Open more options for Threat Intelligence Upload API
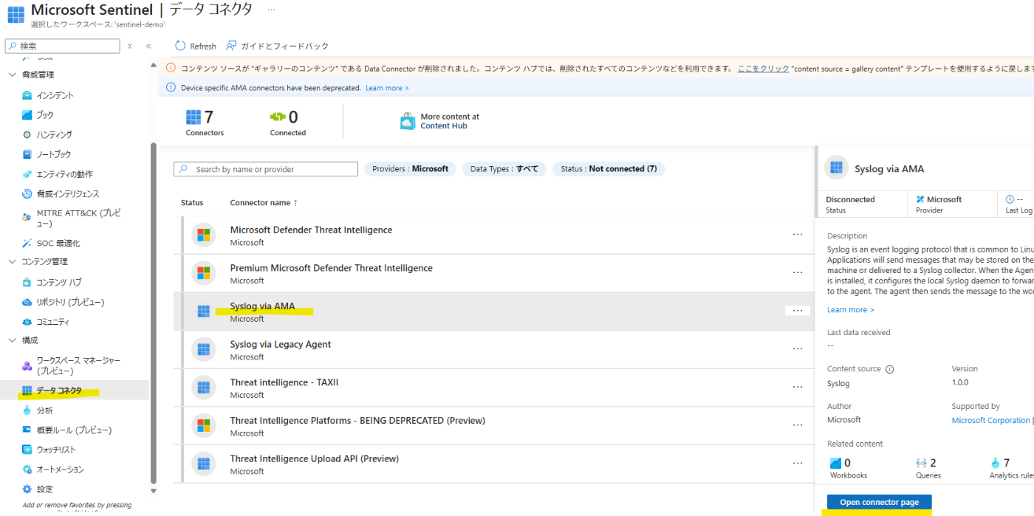This screenshot has height=516, width=1034. (x=798, y=463)
